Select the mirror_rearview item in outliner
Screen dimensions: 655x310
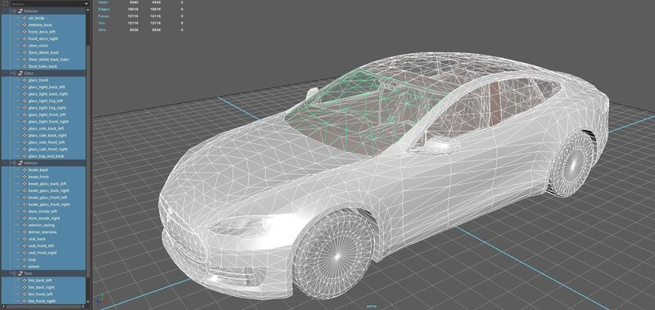pyautogui.click(x=43, y=232)
